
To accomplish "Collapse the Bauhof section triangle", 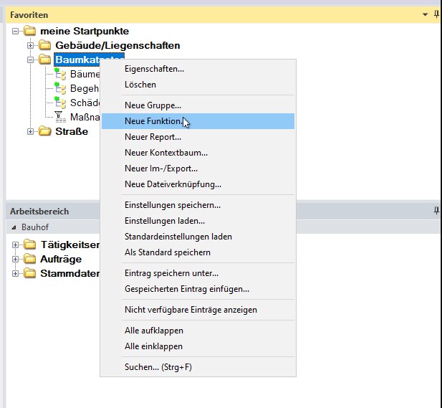I will coord(15,227).
